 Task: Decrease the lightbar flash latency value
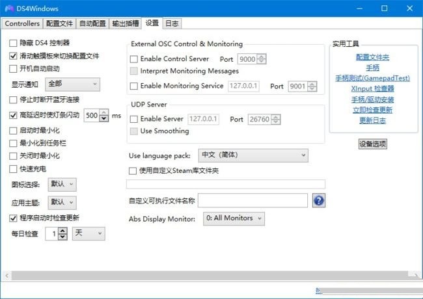(x=104, y=118)
